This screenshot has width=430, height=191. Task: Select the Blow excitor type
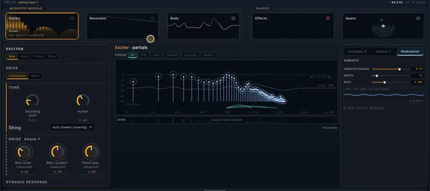point(52,56)
